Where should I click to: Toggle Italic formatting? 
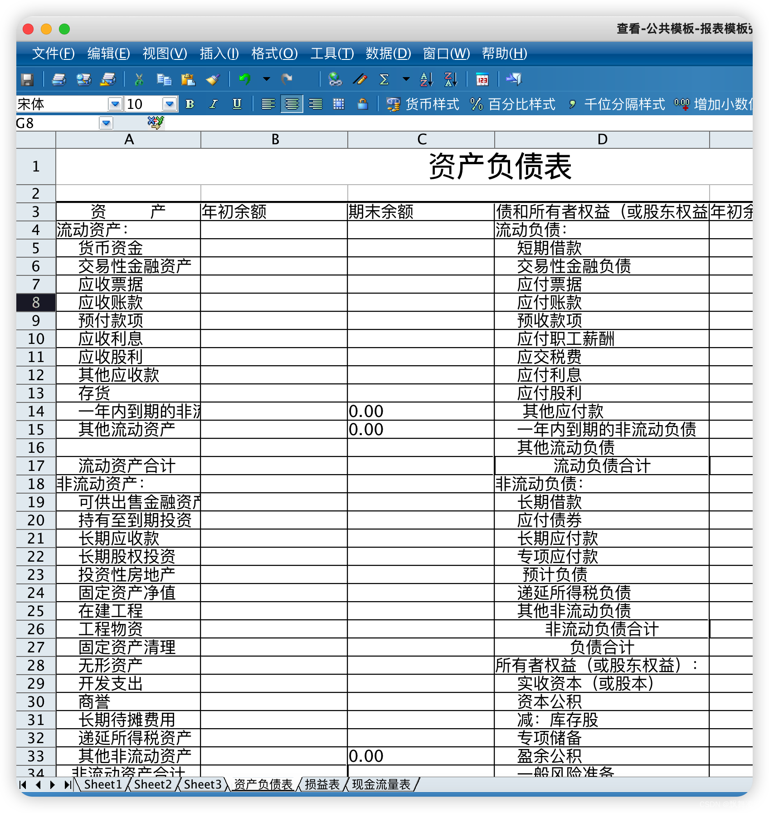click(x=214, y=104)
